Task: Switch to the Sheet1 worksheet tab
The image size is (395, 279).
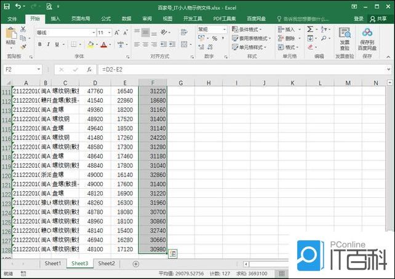Action: [x=52, y=264]
